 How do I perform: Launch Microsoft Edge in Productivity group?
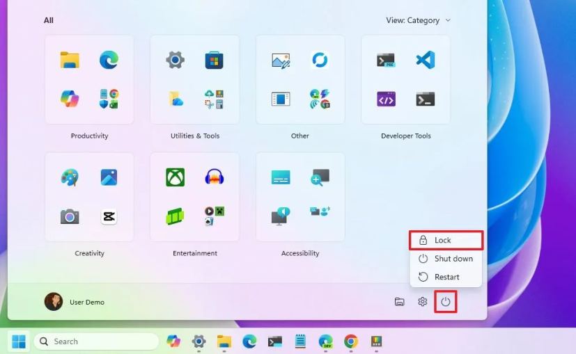tap(109, 60)
